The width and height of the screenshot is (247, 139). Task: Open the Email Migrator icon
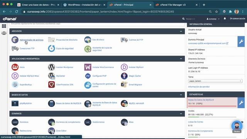(124, 85)
